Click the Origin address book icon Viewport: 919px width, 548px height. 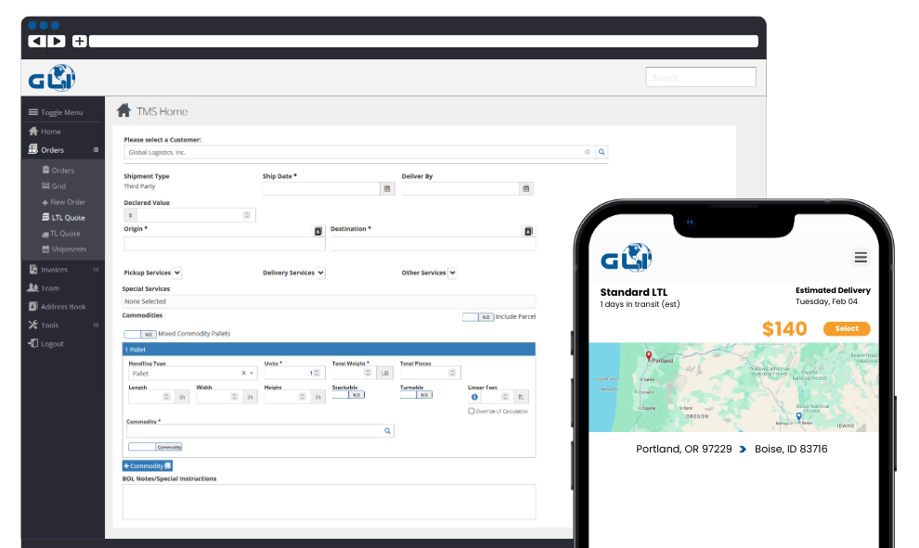[317, 231]
